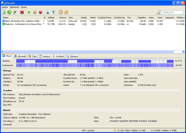Viewport: 186px width, 133px height.
Task: Click the µTorrent title bar icon
Action: [2, 3]
